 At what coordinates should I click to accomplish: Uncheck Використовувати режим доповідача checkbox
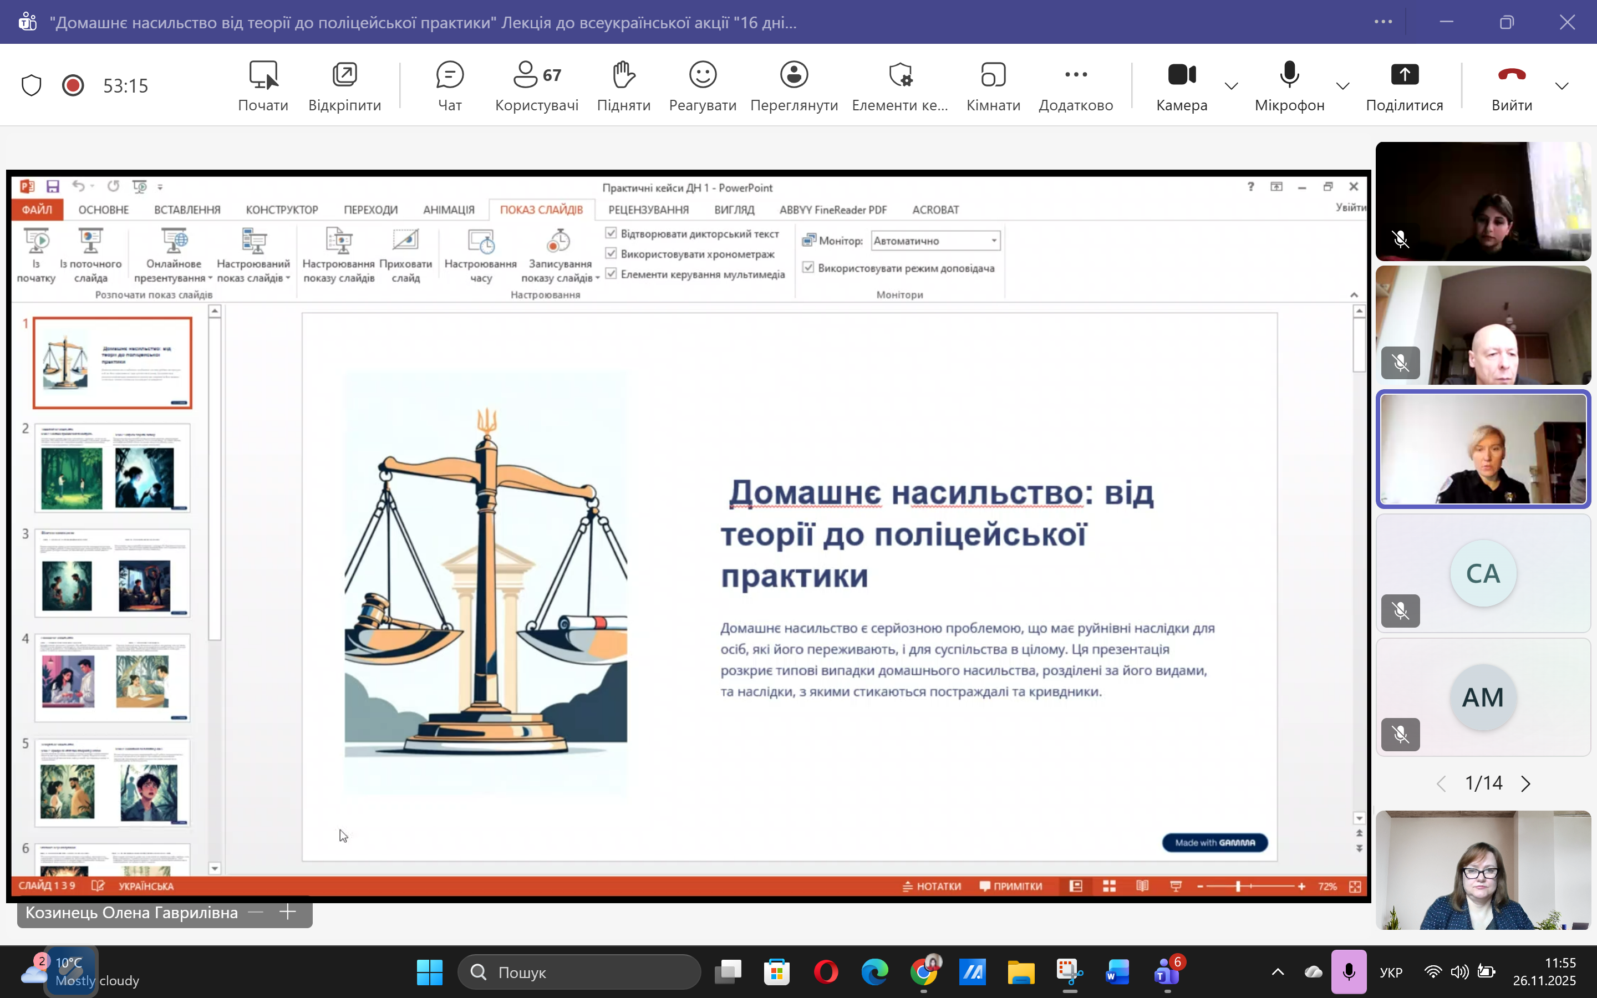[808, 267]
